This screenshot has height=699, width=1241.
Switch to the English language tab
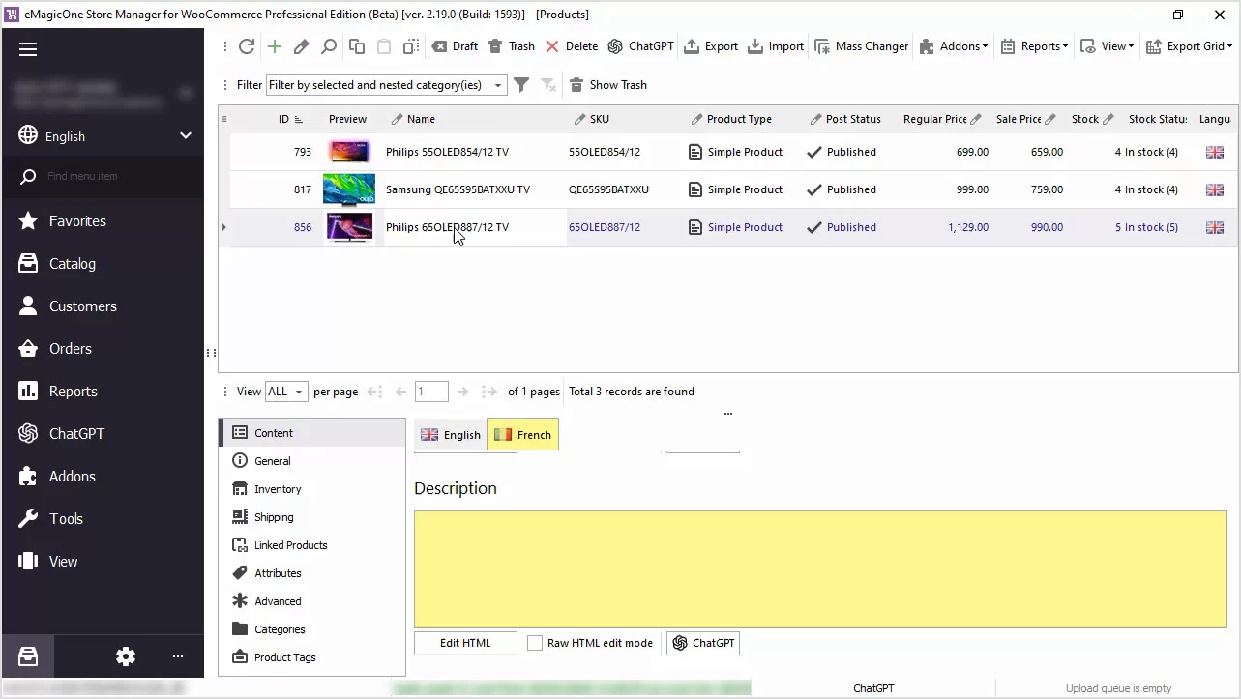[451, 435]
